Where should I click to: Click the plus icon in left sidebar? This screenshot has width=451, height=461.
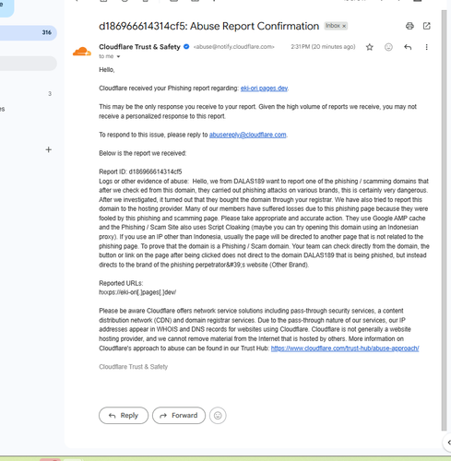pyautogui.click(x=48, y=149)
